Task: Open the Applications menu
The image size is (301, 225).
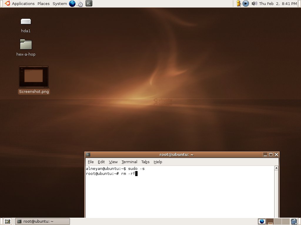Action: 20,4
